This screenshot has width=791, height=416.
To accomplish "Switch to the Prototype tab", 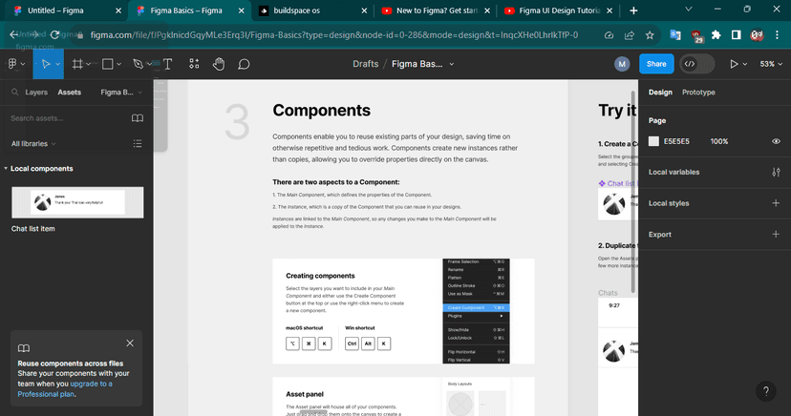I will tap(698, 93).
